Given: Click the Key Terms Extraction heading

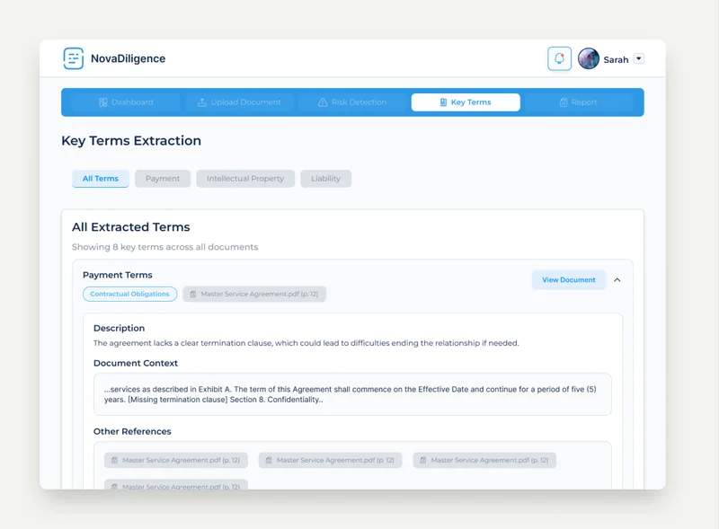Looking at the screenshot, I should 131,140.
